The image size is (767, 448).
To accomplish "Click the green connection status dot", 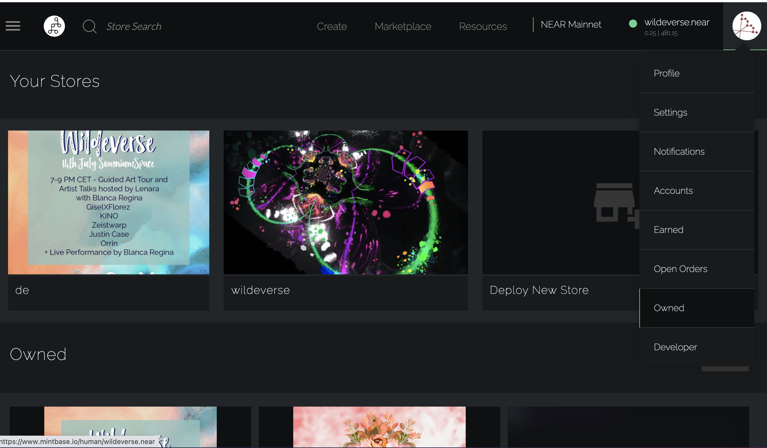I will click(633, 24).
